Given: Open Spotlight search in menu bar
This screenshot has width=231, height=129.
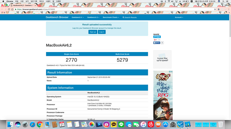Looking at the screenshot, I should click(x=223, y=1).
